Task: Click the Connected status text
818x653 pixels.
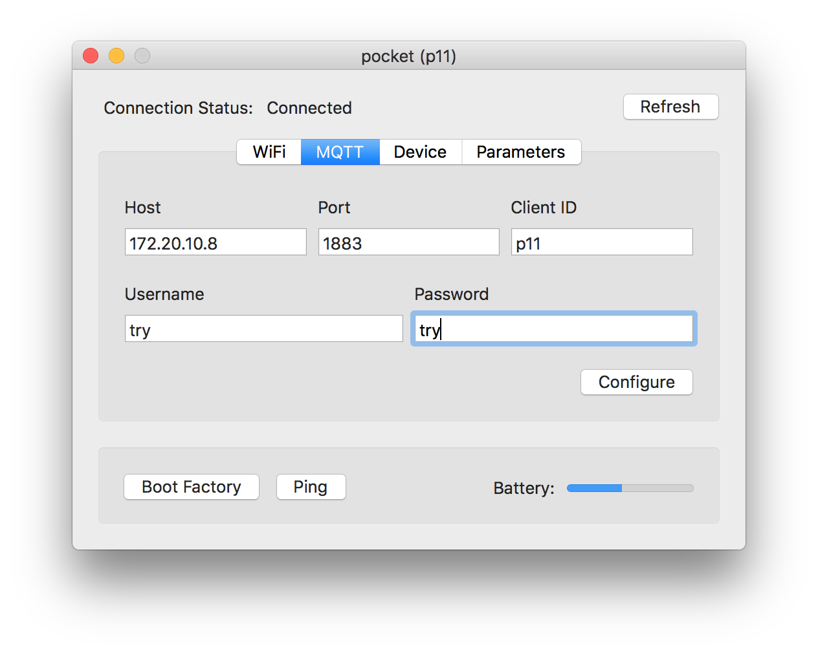Action: [309, 108]
